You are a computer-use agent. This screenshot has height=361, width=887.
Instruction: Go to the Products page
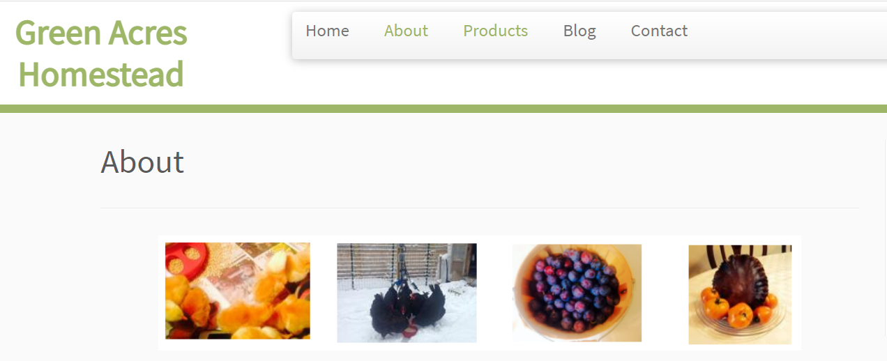[x=495, y=31]
